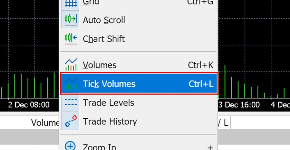
Task: Click the highlighted Tick Volumes icon
Action: (x=71, y=84)
